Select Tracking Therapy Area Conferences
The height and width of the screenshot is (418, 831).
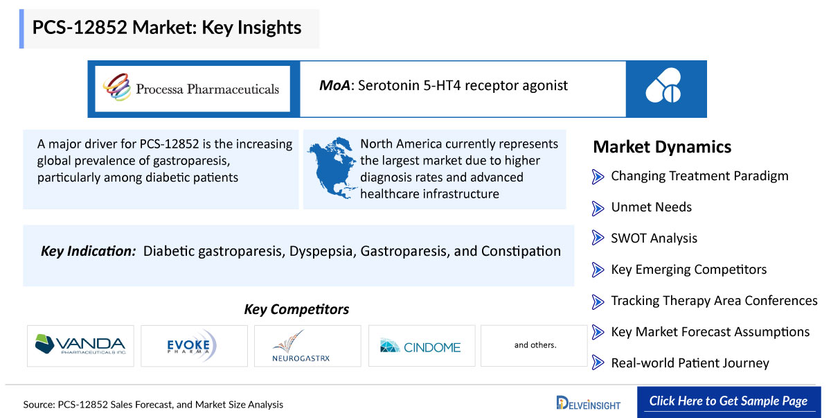(x=714, y=300)
